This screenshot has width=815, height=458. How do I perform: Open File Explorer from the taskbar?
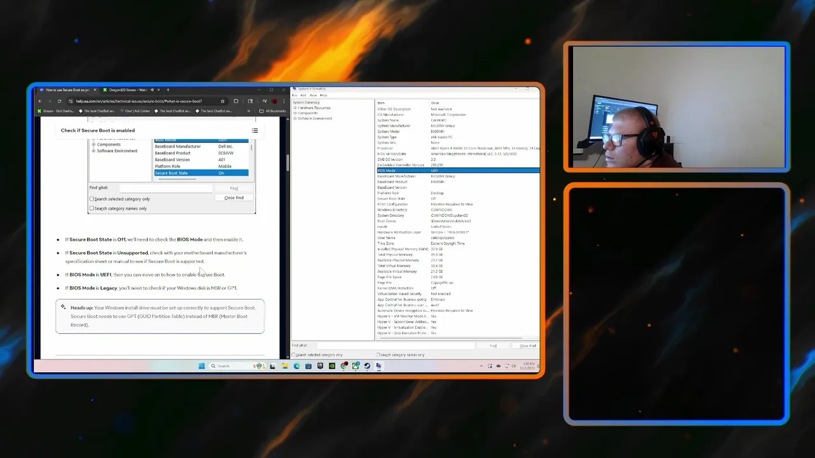[x=285, y=366]
